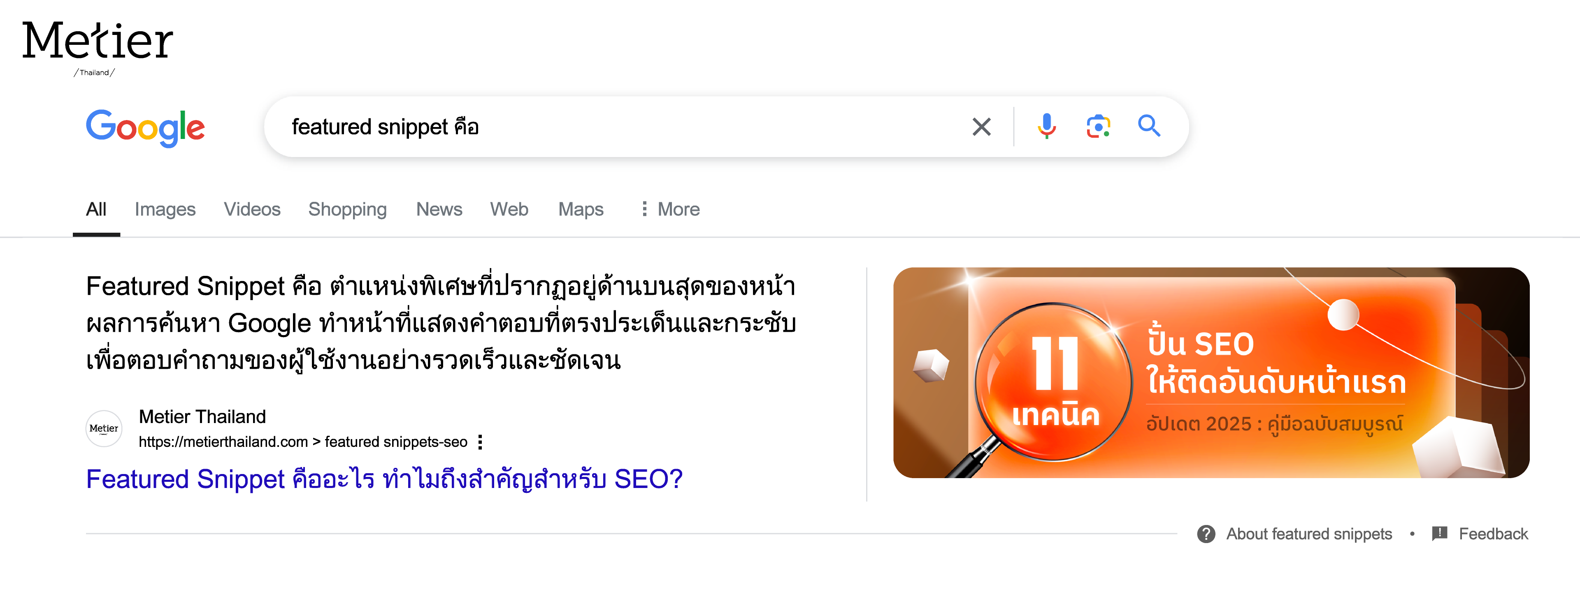Screen dimensions: 1580x592
Task: Open Google Lens camera search
Action: [x=1098, y=126]
